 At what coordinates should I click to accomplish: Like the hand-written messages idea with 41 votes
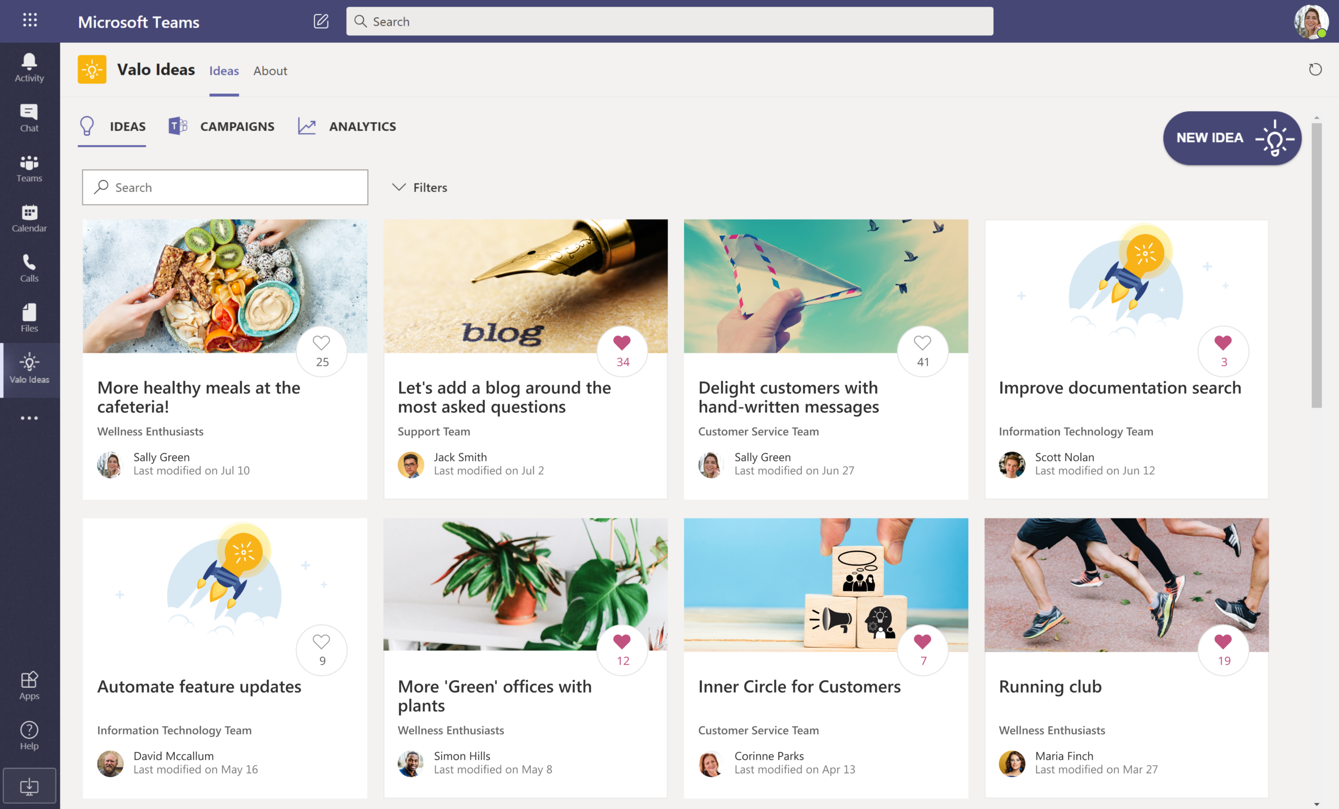click(x=923, y=351)
